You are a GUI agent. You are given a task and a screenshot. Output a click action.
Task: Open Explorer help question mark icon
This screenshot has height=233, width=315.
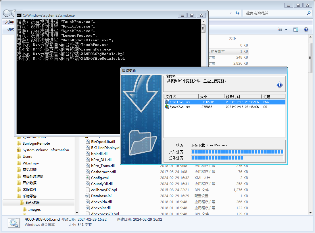[306, 30]
